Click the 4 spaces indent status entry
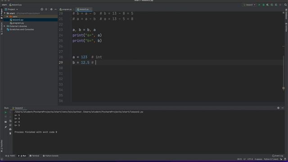The width and height of the screenshot is (288, 162). click(258, 159)
